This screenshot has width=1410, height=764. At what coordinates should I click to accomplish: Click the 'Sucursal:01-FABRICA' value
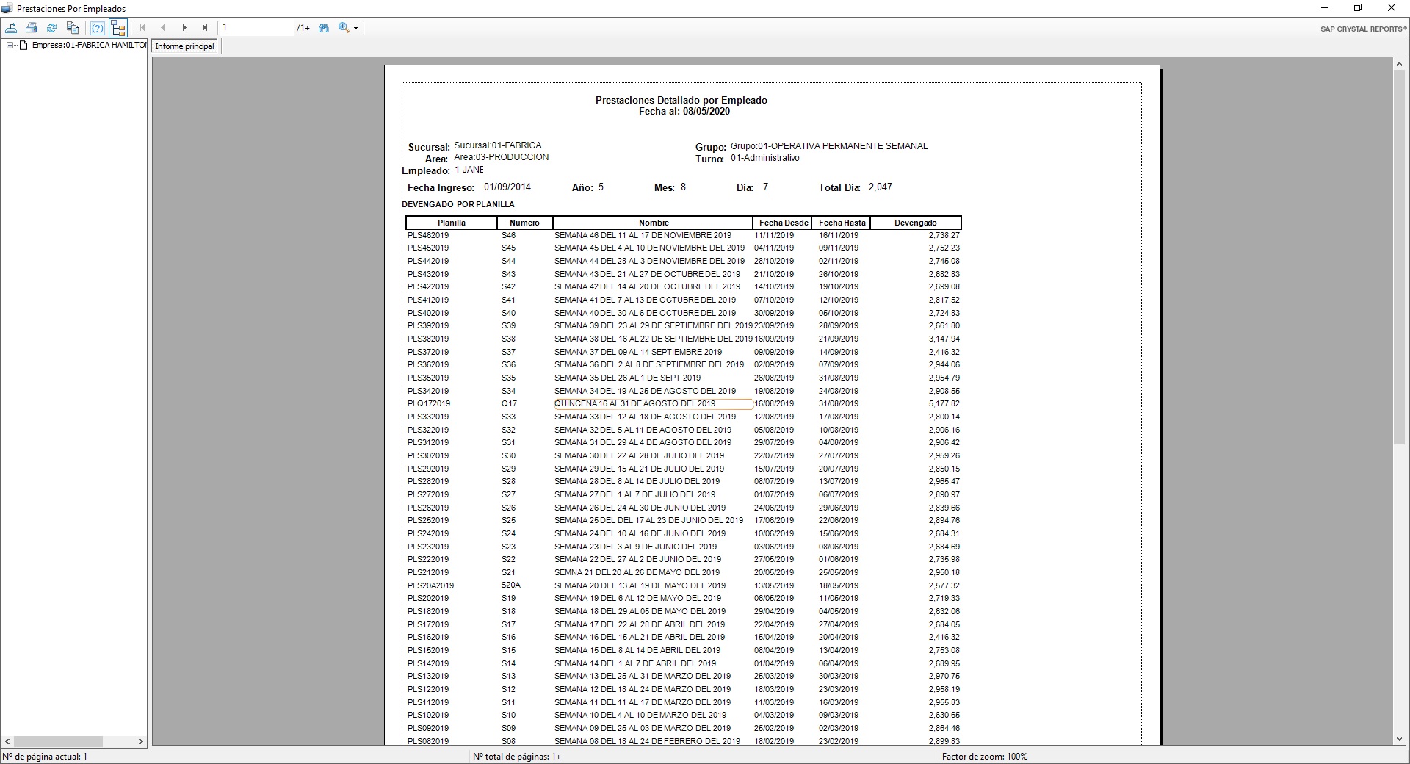tap(498, 145)
